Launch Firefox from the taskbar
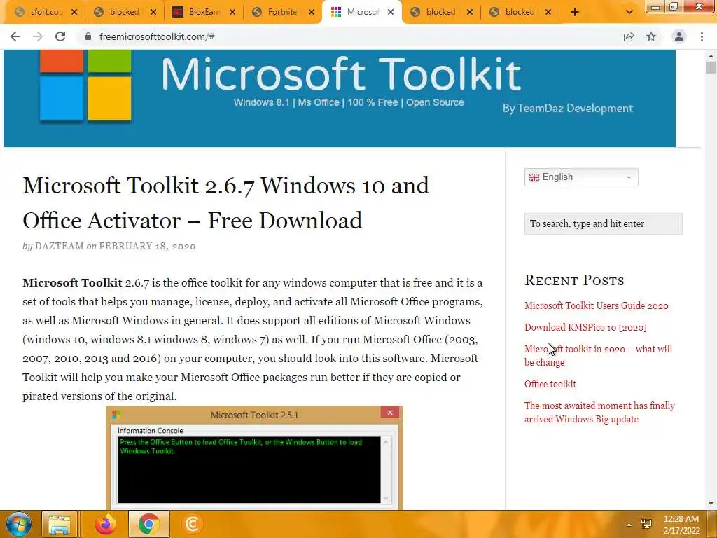Screen dimensions: 717x538 click(105, 524)
